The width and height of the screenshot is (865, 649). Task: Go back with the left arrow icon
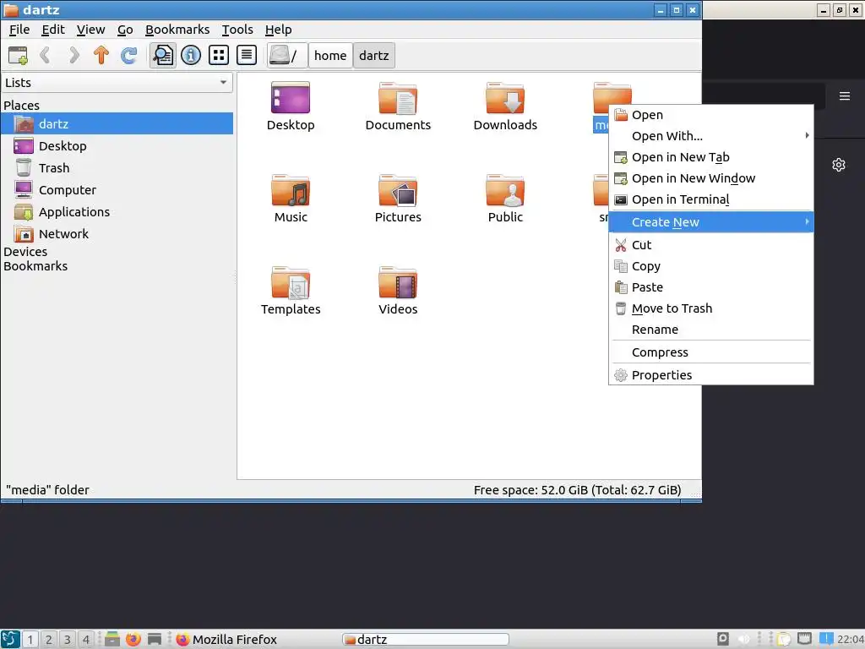(46, 55)
